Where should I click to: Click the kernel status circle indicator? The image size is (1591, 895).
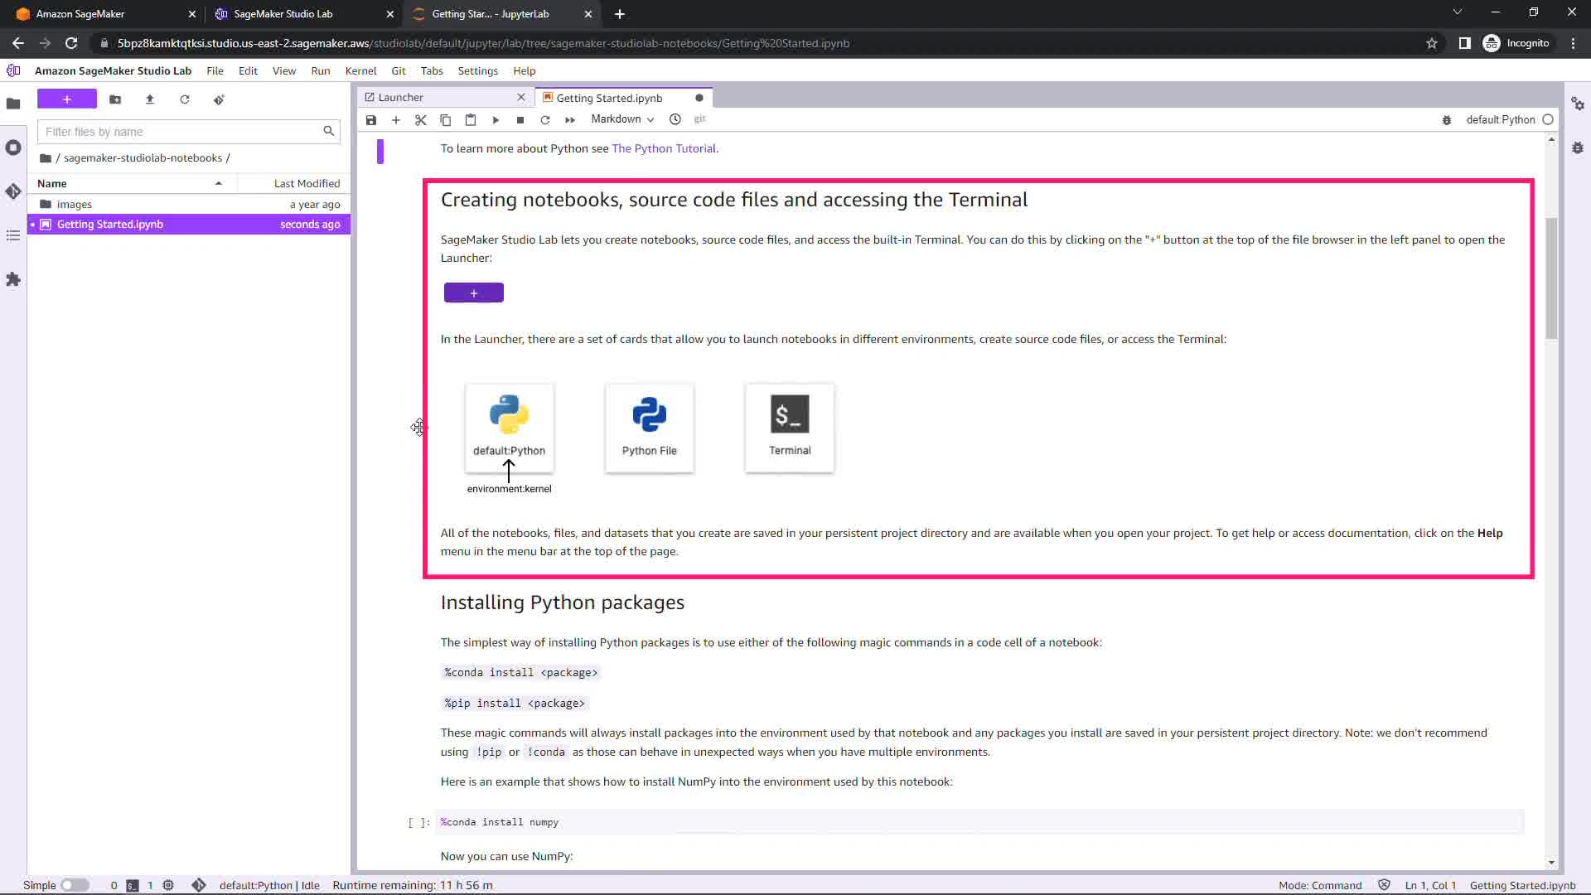coord(1547,120)
